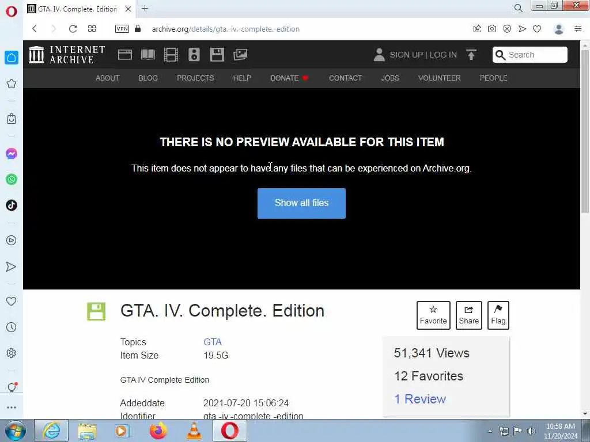Click the send arrow icon in the address bar
Screen dimensions: 590x442
coord(522,29)
